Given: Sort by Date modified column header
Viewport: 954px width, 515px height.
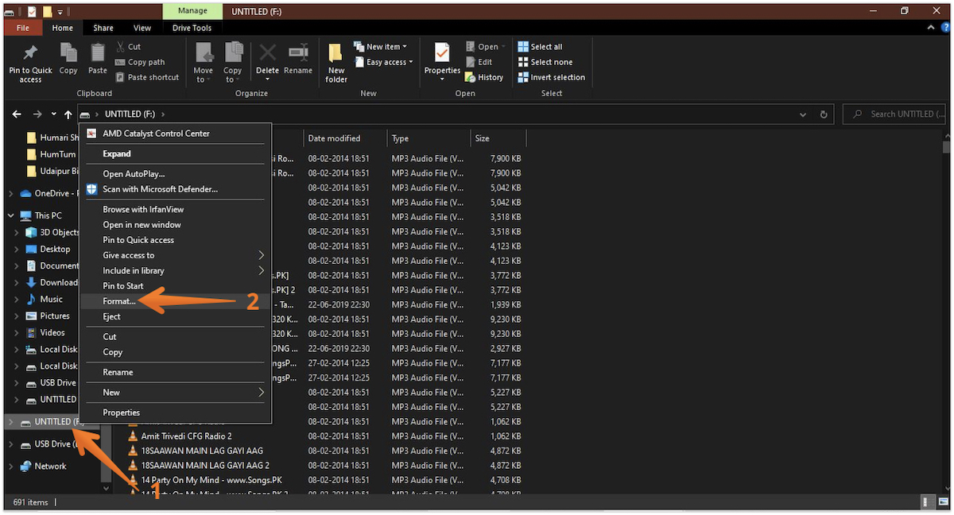Looking at the screenshot, I should (x=334, y=138).
